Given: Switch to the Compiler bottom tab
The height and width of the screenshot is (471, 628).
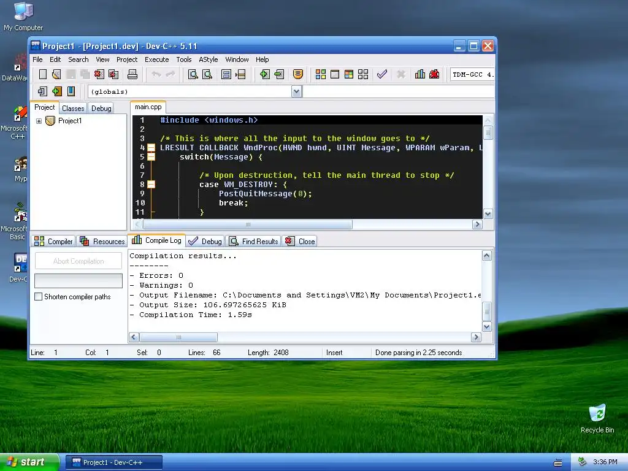Looking at the screenshot, I should (x=53, y=241).
